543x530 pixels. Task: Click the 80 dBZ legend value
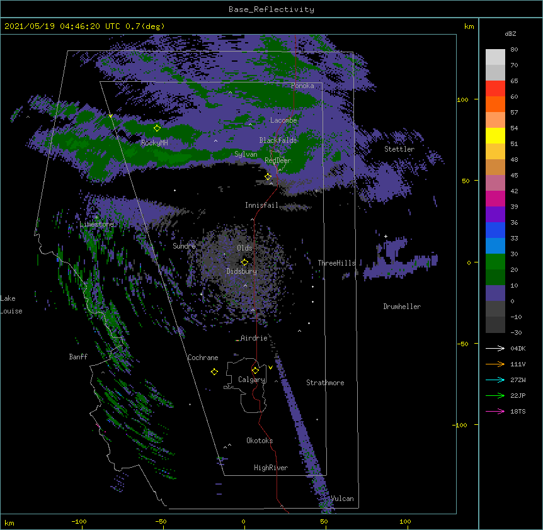coord(514,50)
